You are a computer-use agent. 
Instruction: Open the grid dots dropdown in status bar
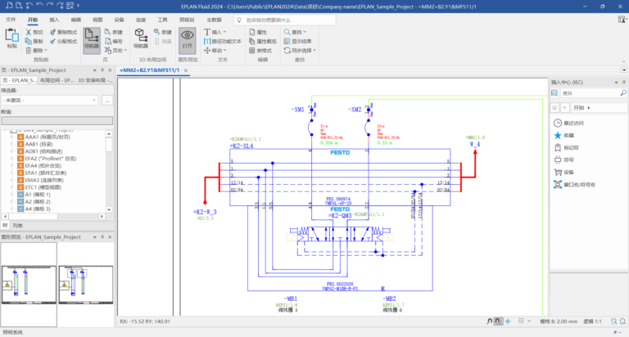[530, 321]
